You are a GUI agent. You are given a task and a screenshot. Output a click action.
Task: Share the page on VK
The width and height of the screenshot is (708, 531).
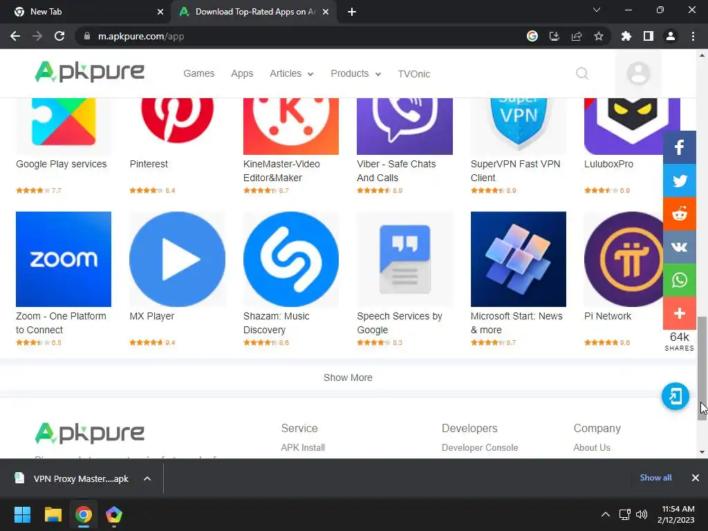click(679, 247)
